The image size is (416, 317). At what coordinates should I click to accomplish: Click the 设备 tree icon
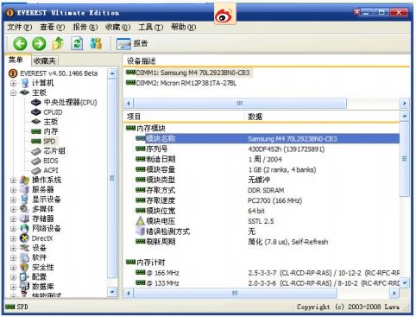pos(24,248)
